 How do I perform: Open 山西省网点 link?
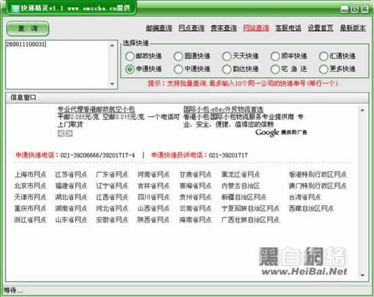154,208
